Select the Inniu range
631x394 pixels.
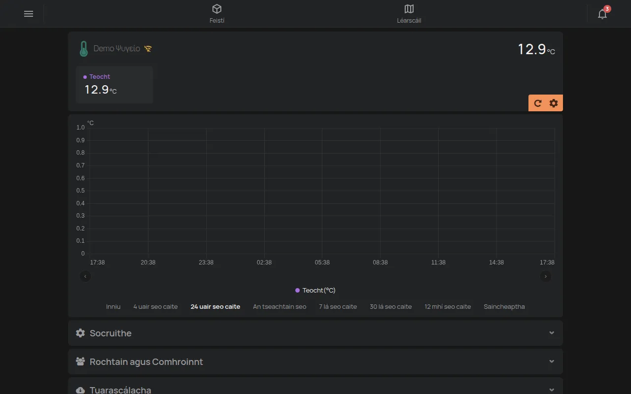click(x=113, y=306)
